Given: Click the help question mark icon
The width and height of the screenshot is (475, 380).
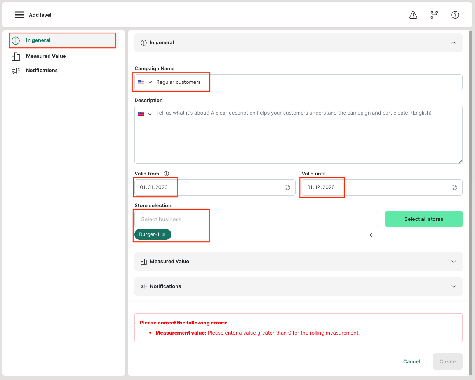Looking at the screenshot, I should pos(455,15).
